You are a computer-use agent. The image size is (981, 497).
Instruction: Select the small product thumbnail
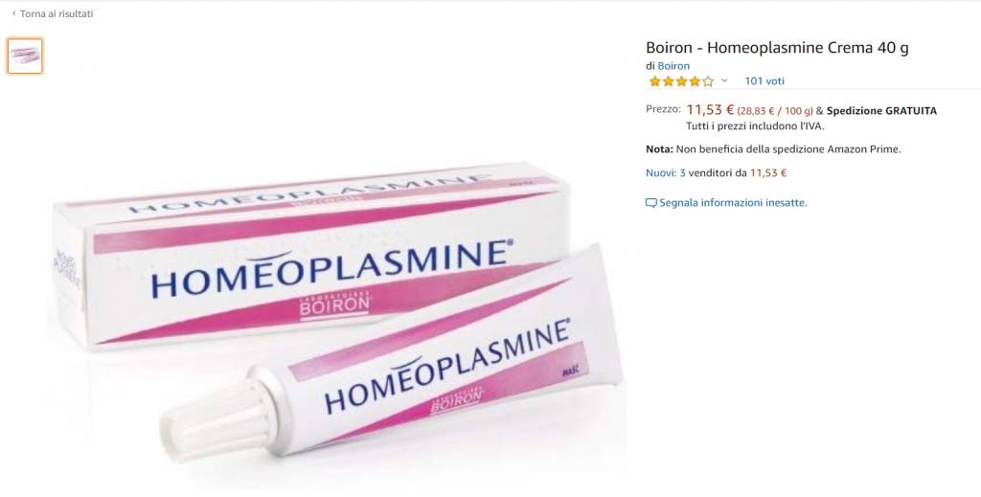pyautogui.click(x=25, y=56)
